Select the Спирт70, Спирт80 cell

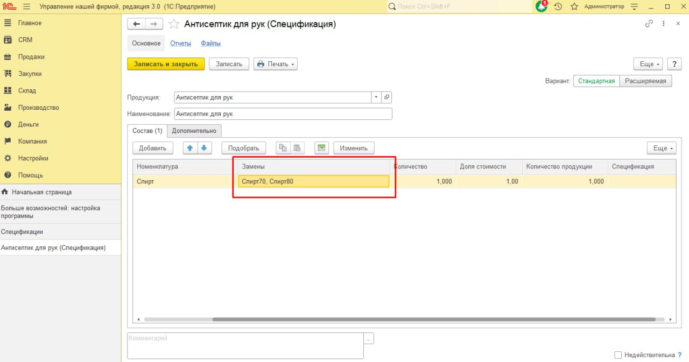pyautogui.click(x=314, y=182)
